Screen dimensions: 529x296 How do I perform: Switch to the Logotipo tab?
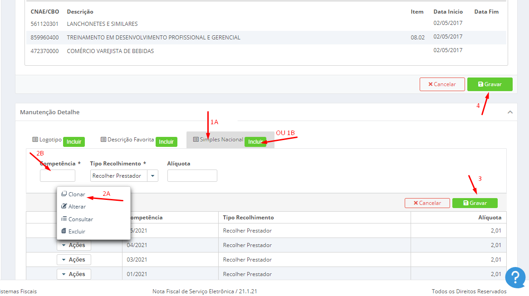(x=47, y=140)
